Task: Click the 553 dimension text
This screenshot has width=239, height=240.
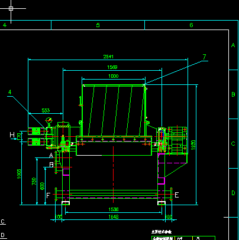Action: click(x=46, y=111)
